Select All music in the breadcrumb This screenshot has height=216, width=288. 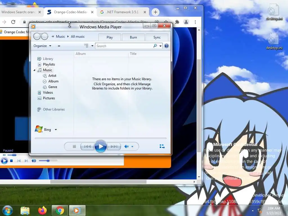coord(78,36)
